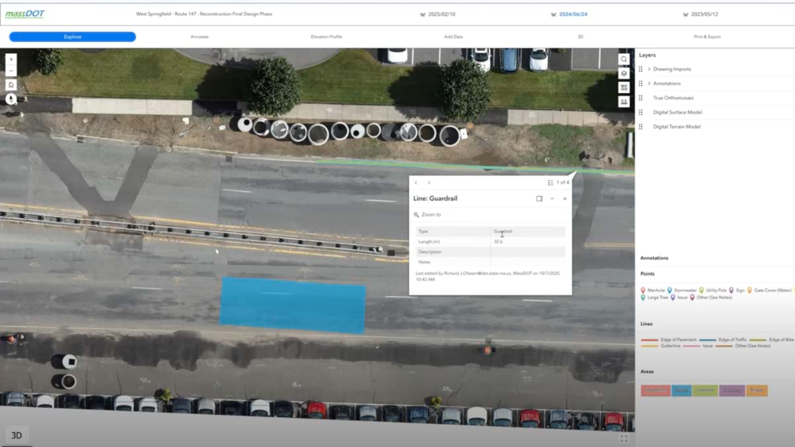Open the Explore tab
The height and width of the screenshot is (447, 795).
click(73, 37)
